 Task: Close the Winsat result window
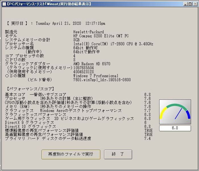click(x=195, y=4)
